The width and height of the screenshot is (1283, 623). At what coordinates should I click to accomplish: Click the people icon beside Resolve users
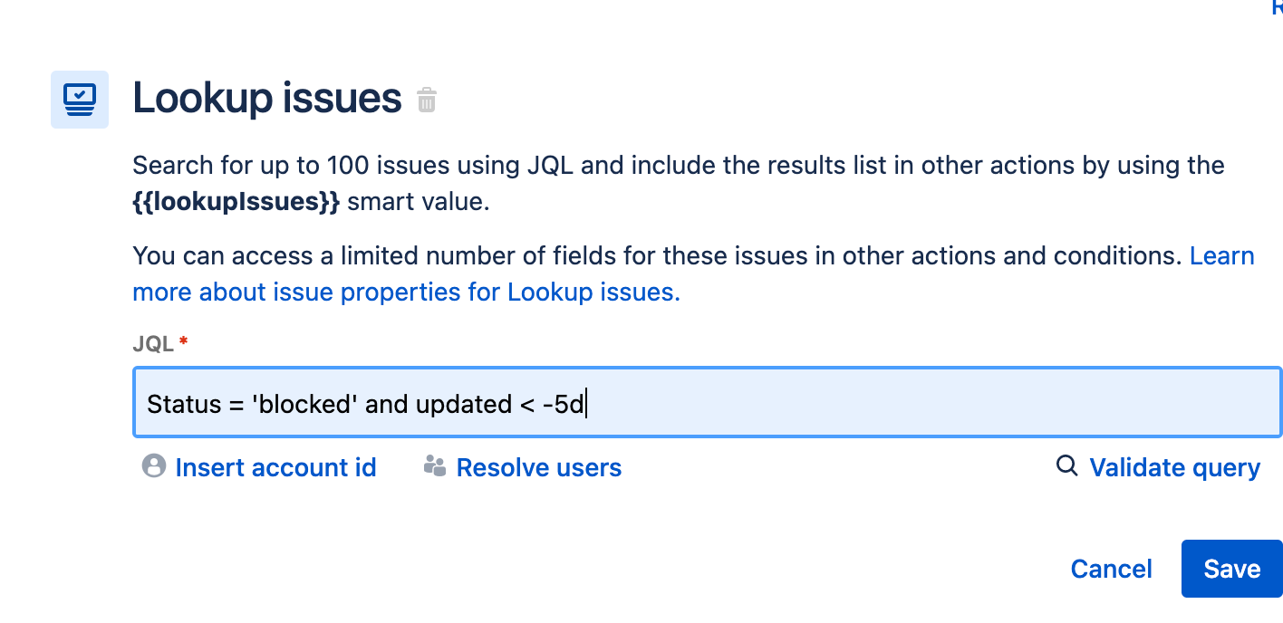pyautogui.click(x=434, y=466)
